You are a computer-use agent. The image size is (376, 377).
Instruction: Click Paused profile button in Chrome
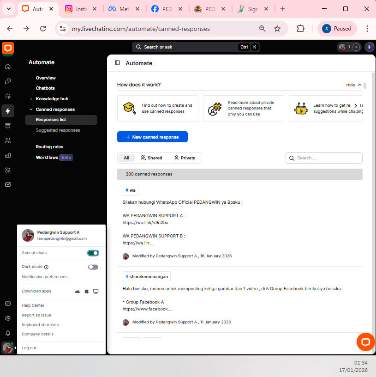tap(337, 29)
